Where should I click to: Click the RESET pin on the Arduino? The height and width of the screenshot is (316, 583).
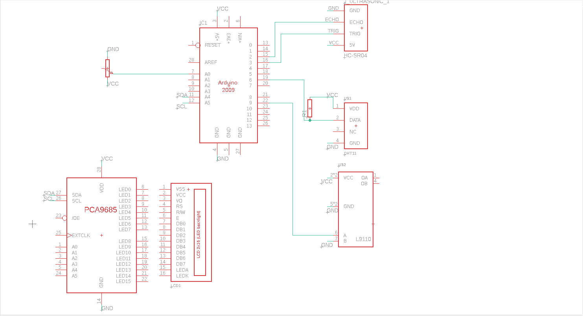(x=213, y=45)
